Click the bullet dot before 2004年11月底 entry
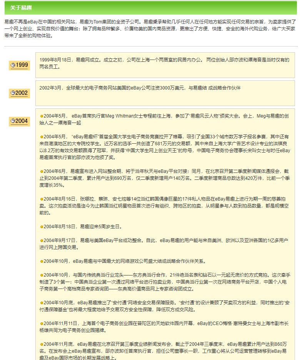This screenshot has width=300, height=360. click(42, 344)
